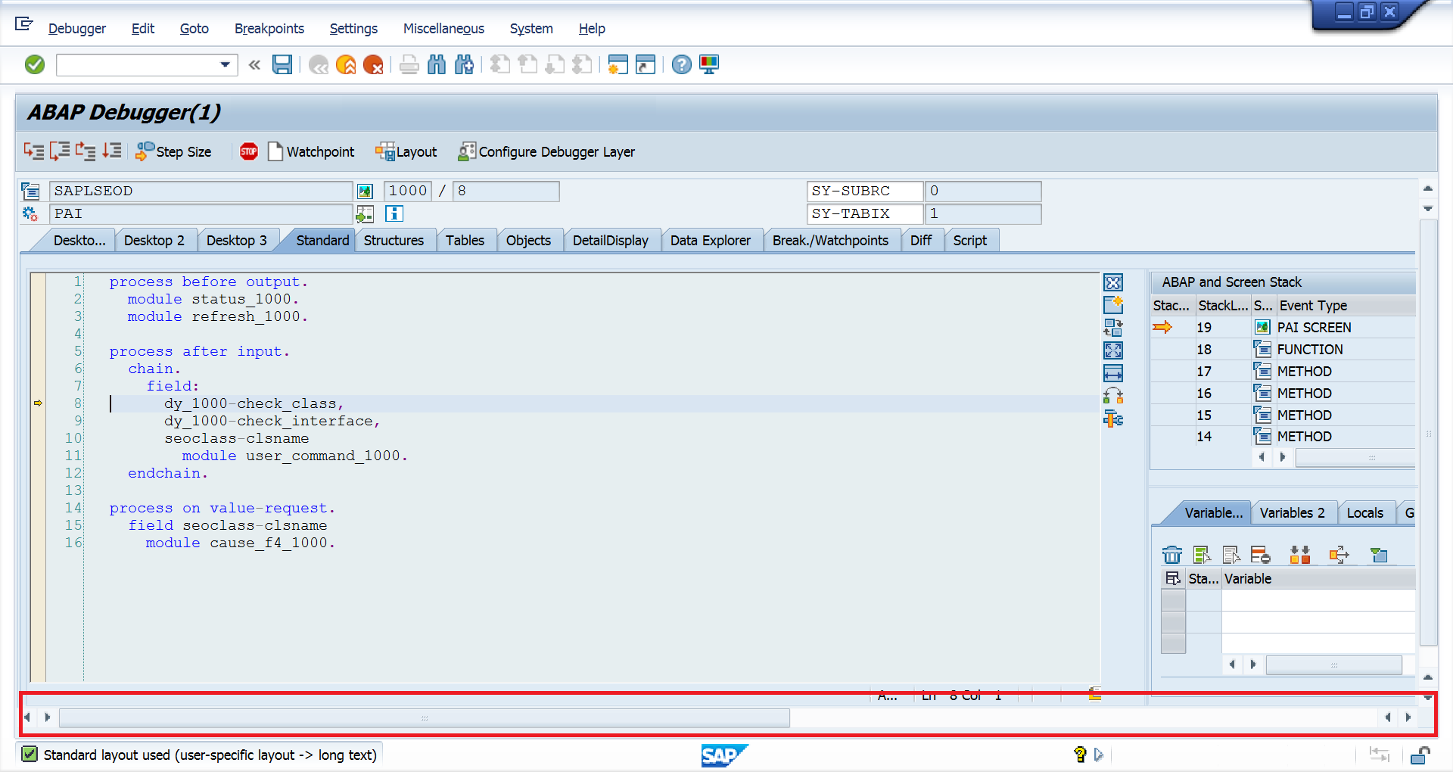
Task: Click the trash icon in Variables toolbar
Action: [1171, 555]
